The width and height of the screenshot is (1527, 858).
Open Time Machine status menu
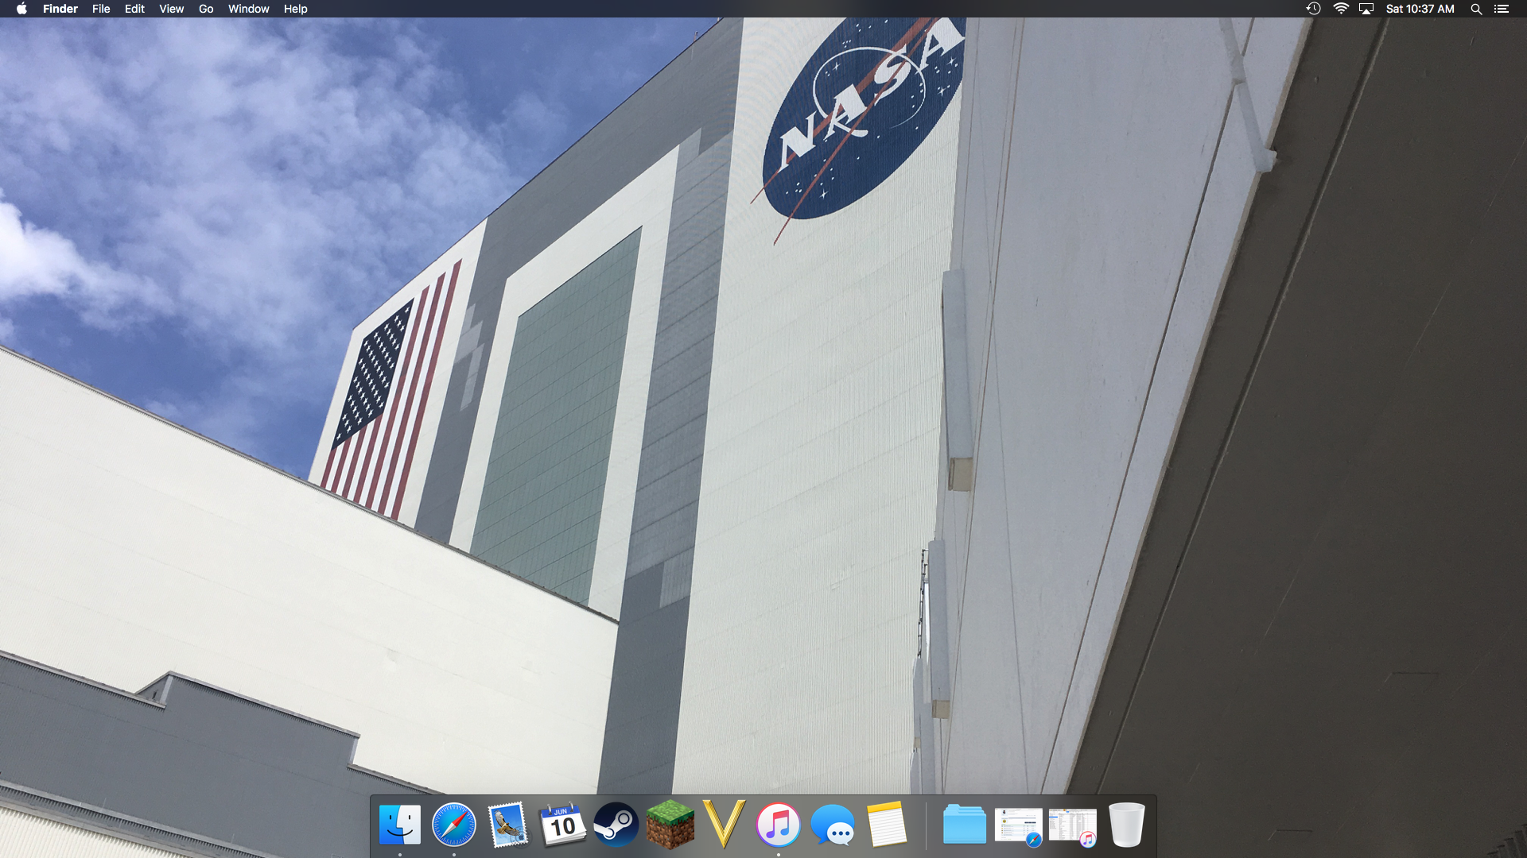(x=1313, y=9)
